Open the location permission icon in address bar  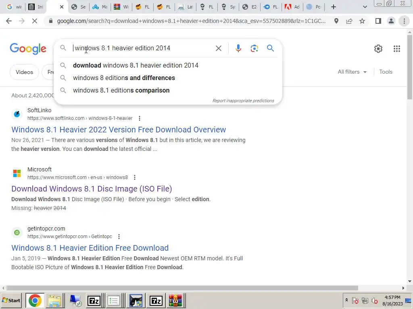point(336,21)
